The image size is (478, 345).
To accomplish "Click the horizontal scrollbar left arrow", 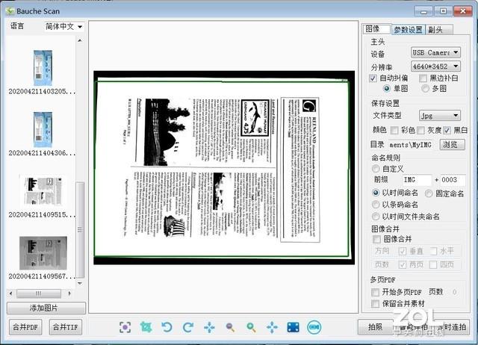I will [x=11, y=293].
